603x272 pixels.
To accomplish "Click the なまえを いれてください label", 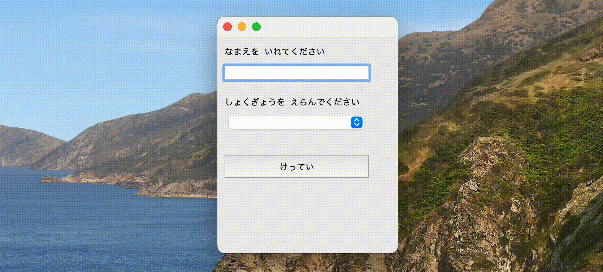I will click(275, 52).
